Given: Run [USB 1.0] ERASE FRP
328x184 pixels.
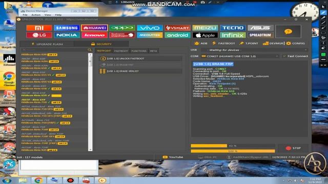Looking at the screenshot, I should 140,65.
